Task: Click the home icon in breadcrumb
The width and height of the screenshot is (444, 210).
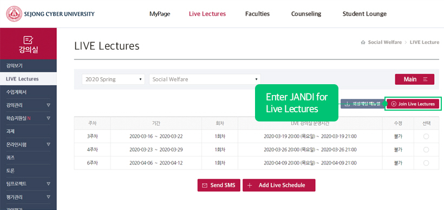Action: pos(363,42)
